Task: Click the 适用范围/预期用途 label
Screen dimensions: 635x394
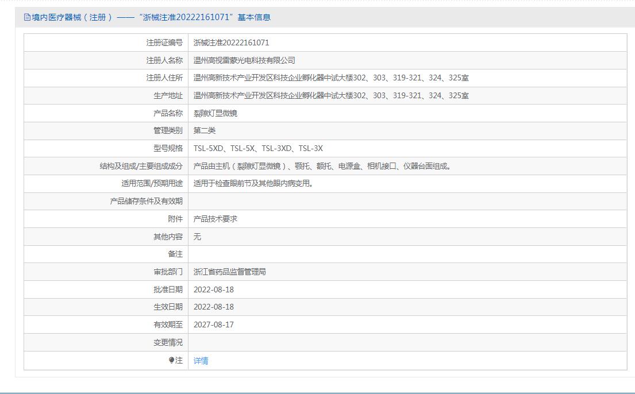Action: [x=152, y=183]
